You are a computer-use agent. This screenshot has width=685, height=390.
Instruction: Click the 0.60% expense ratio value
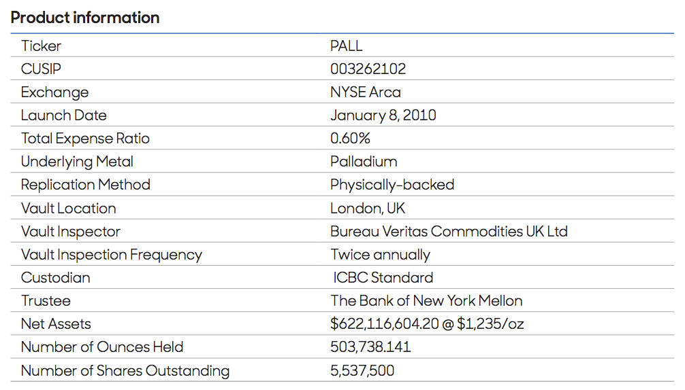point(350,139)
